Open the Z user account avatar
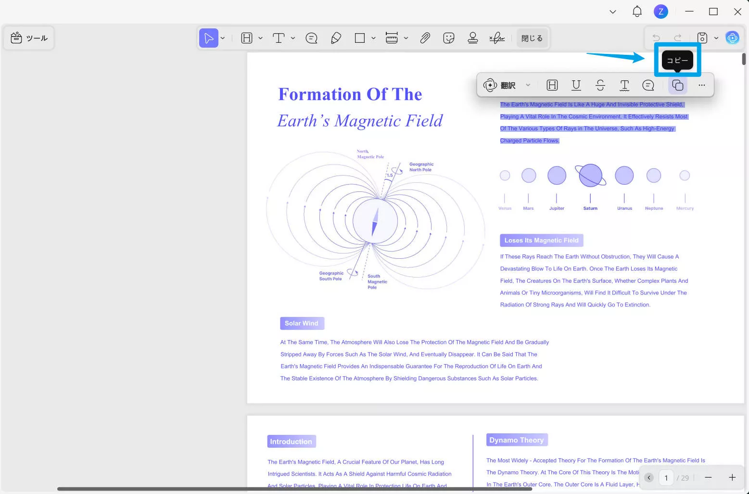Screen dimensions: 749x494 tap(661, 12)
